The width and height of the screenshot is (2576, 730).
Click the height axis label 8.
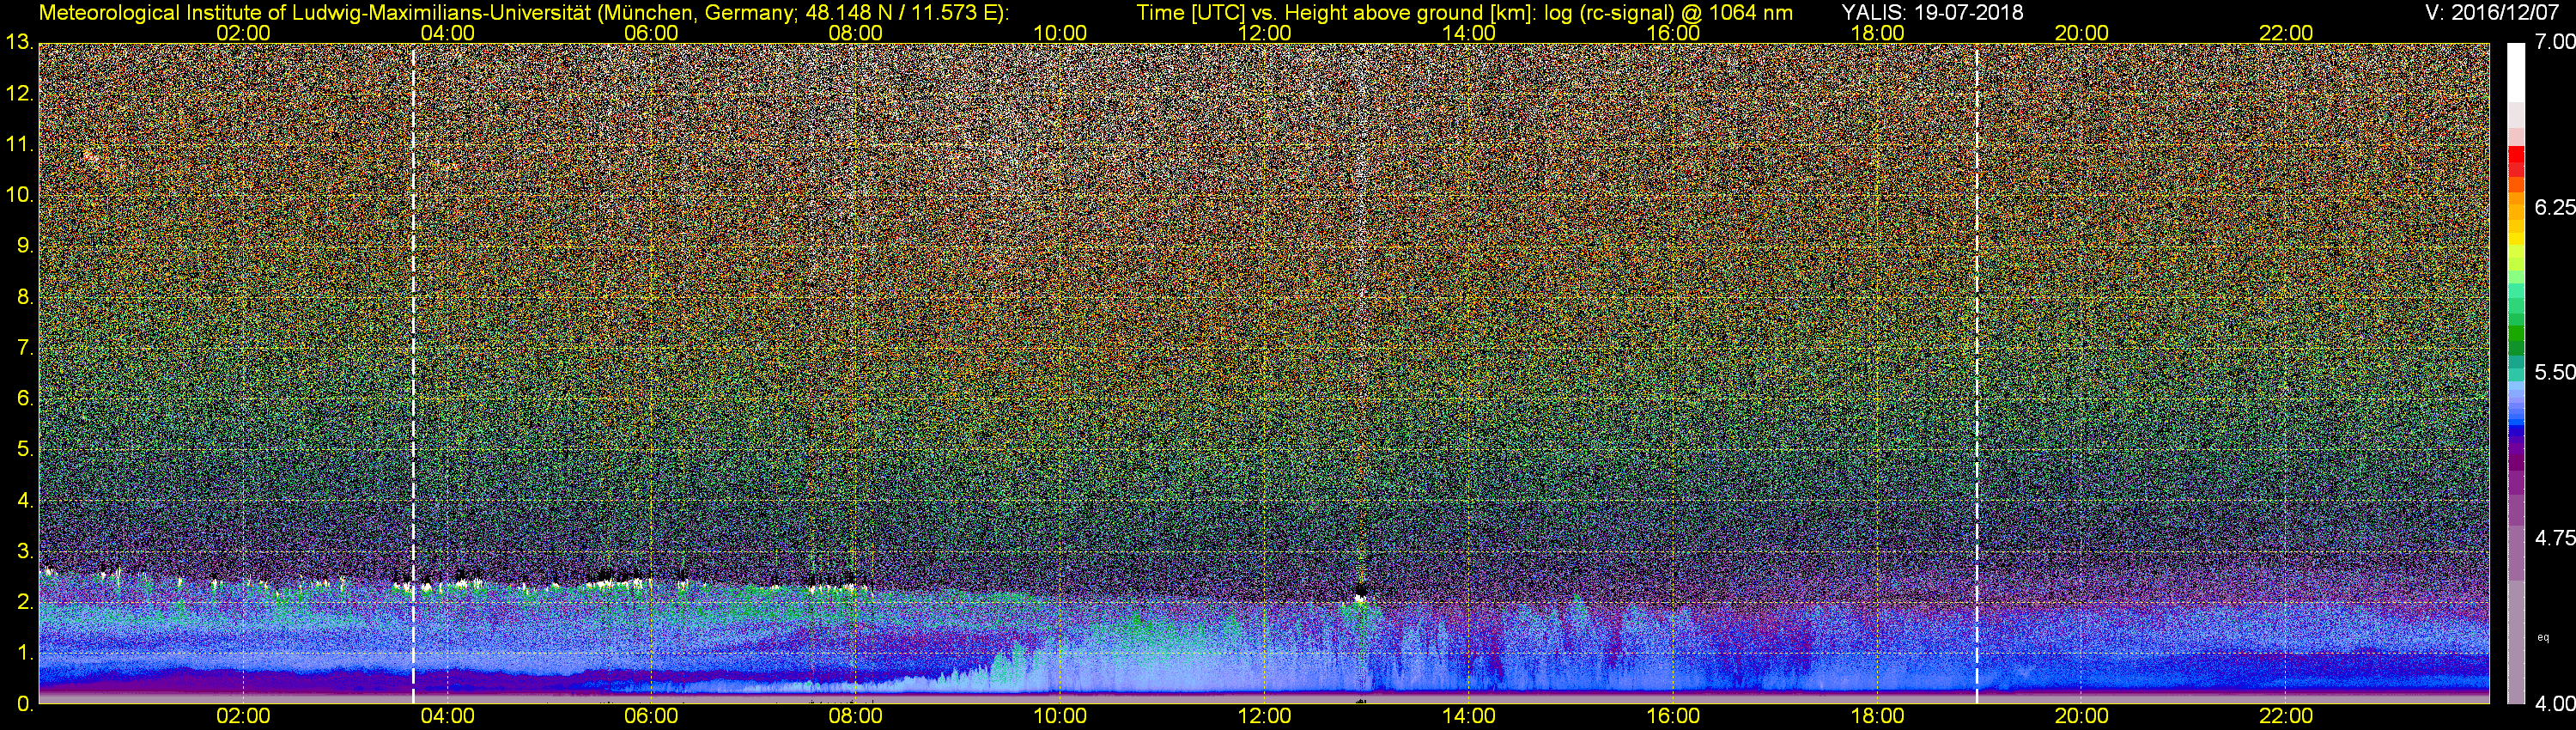(x=25, y=297)
